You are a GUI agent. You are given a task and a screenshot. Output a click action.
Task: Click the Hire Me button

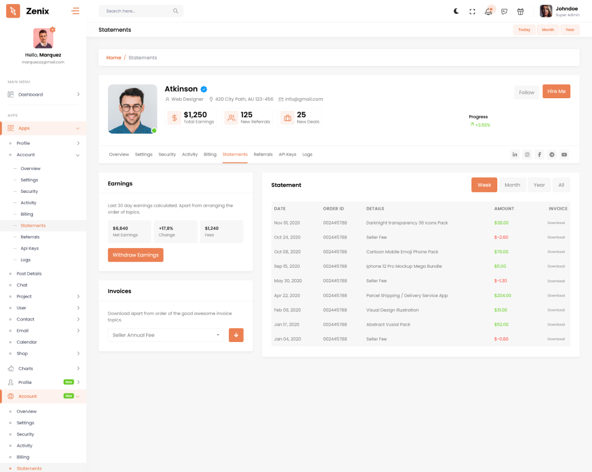[x=556, y=92]
